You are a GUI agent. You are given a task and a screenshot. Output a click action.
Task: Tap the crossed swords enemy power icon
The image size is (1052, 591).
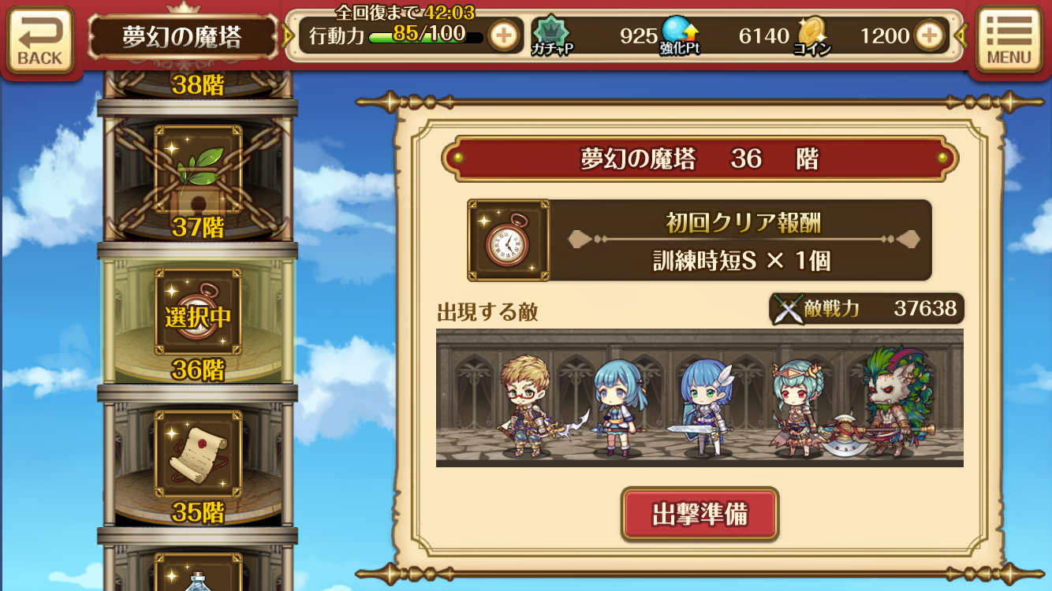tap(788, 309)
